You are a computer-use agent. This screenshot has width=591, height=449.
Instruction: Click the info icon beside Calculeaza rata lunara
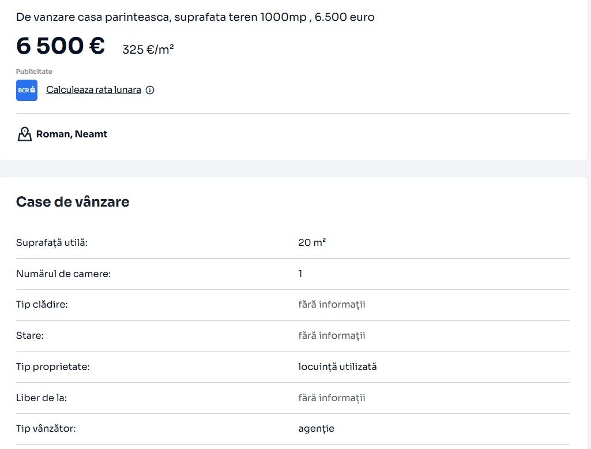(x=150, y=90)
